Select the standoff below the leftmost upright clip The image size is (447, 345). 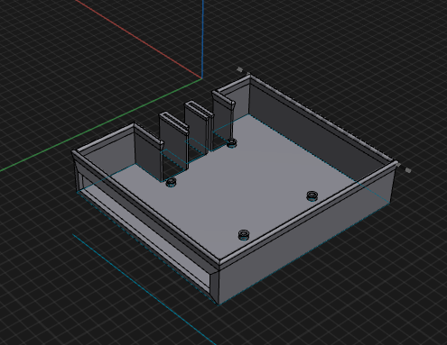pos(171,182)
